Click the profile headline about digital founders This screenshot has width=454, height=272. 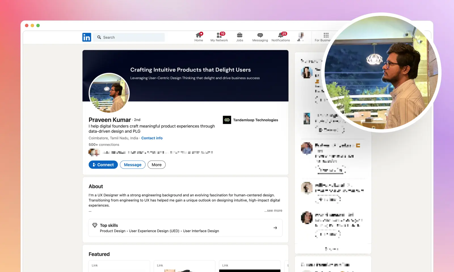click(152, 129)
